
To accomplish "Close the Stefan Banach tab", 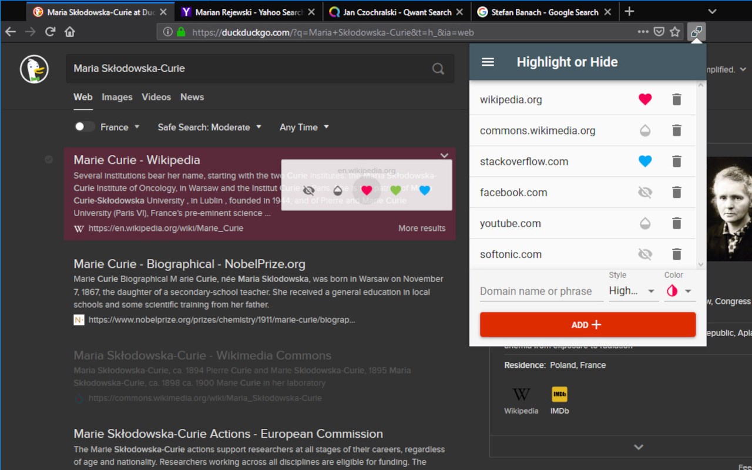I will (607, 12).
